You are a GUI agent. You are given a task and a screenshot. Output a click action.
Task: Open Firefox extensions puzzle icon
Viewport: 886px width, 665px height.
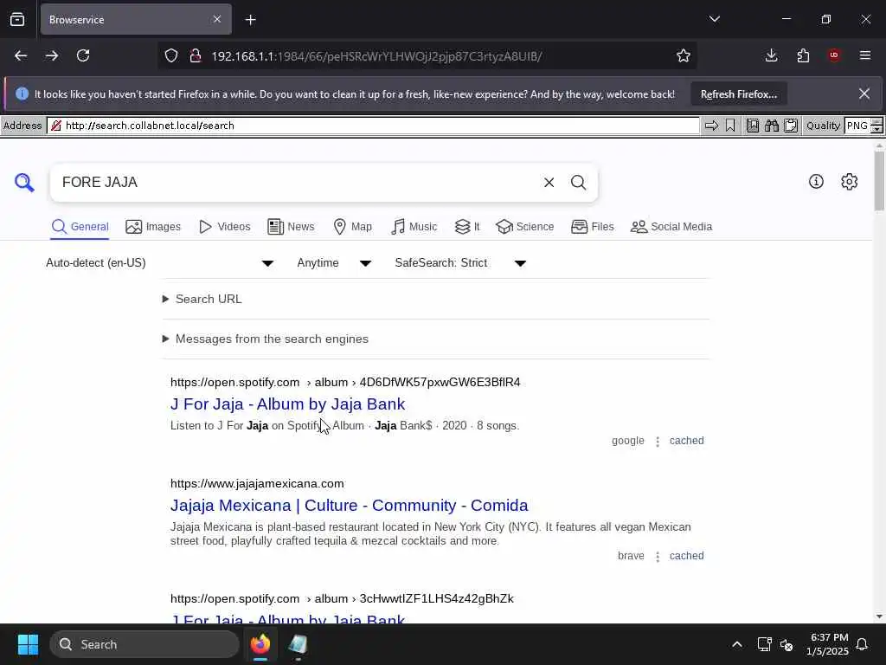(803, 55)
